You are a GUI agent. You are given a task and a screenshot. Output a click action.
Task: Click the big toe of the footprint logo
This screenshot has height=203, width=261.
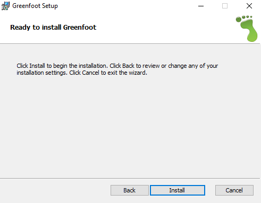(x=239, y=19)
